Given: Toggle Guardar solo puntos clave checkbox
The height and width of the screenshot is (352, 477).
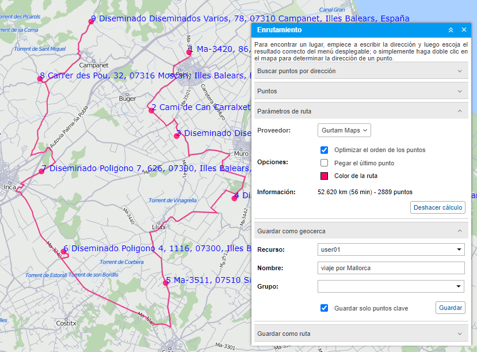Looking at the screenshot, I should 325,308.
